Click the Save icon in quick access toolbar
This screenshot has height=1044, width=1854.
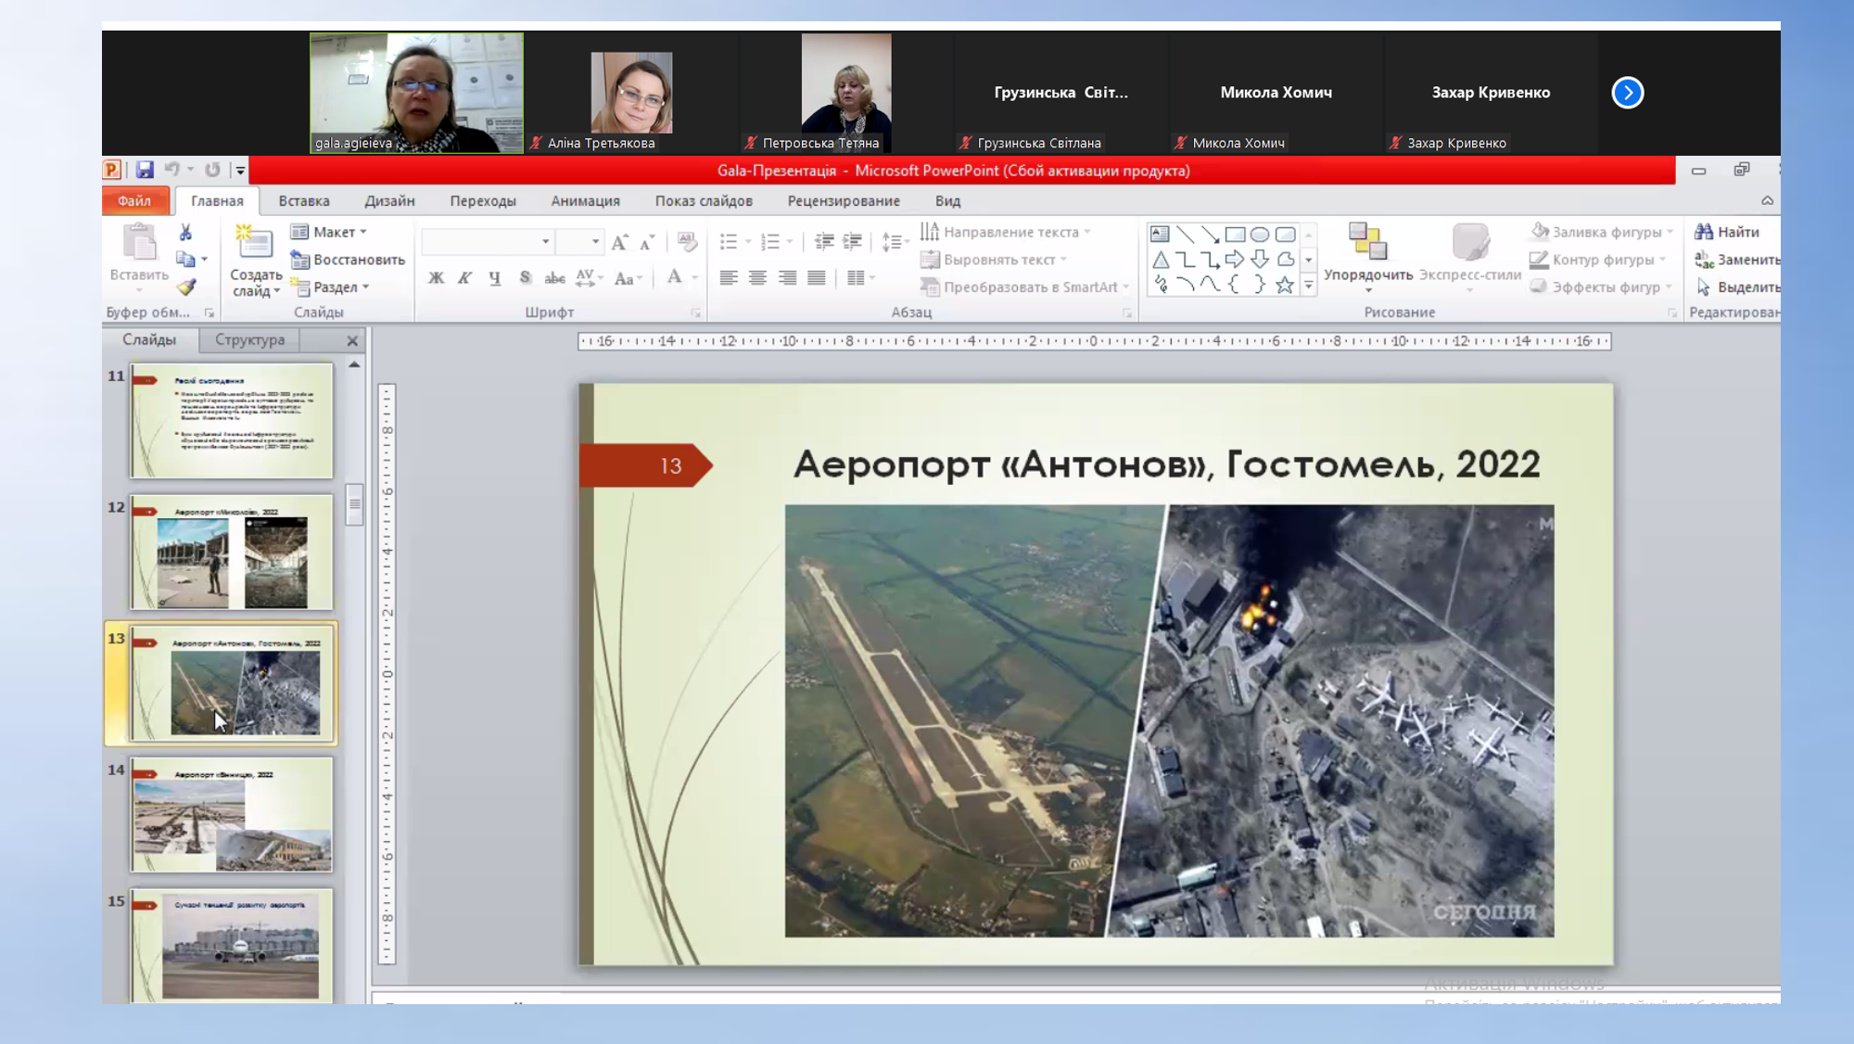[x=145, y=170]
